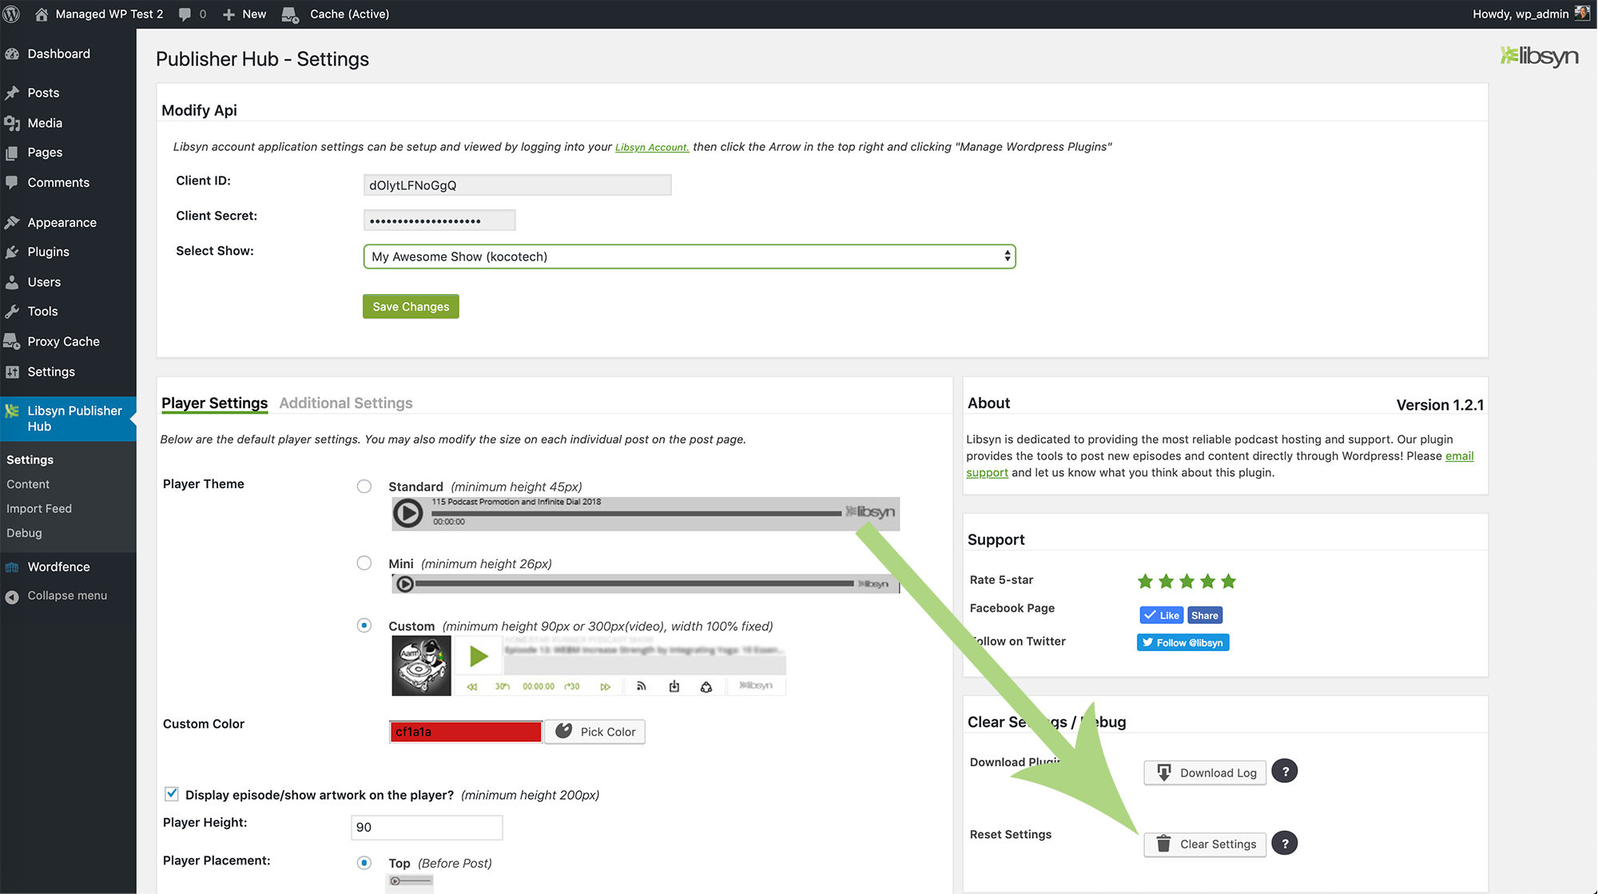Open the Debug submenu item
Image resolution: width=1598 pixels, height=894 pixels.
click(24, 533)
